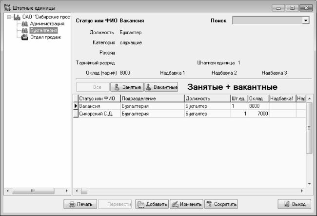The image size is (317, 216).
Task: Click the printer icon on Печать button
Action: pyautogui.click(x=71, y=204)
